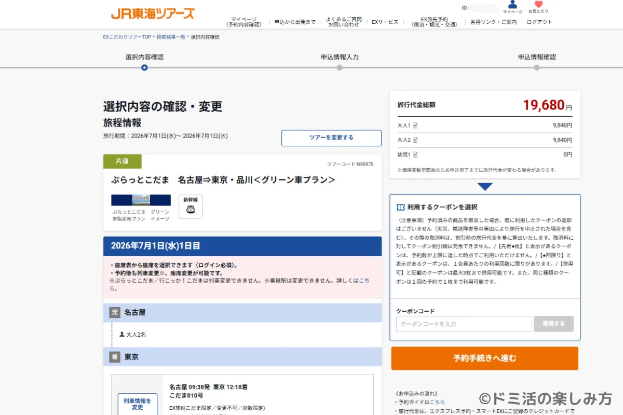This screenshot has width=623, height=415.
Task: Click the 発 departure badge
Action: click(114, 313)
